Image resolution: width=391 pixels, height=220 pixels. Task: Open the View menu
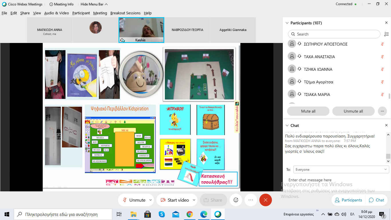click(37, 13)
